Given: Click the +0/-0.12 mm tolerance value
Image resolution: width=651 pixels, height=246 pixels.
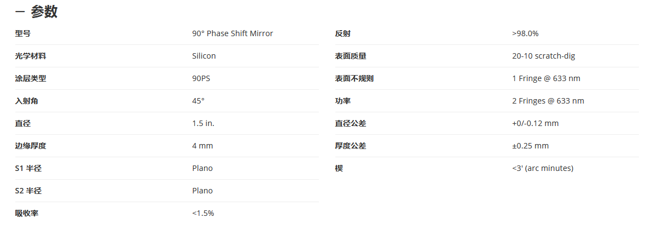Looking at the screenshot, I should coord(536,123).
